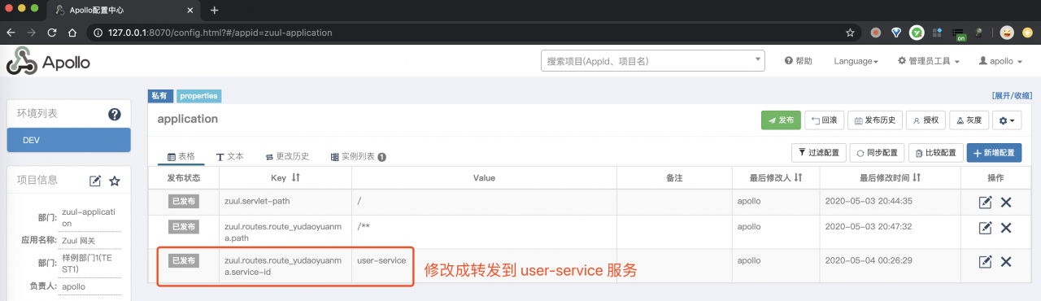Viewport: 1041px width, 301px height.
Task: Click the 灰度 grayscale button
Action: (969, 120)
